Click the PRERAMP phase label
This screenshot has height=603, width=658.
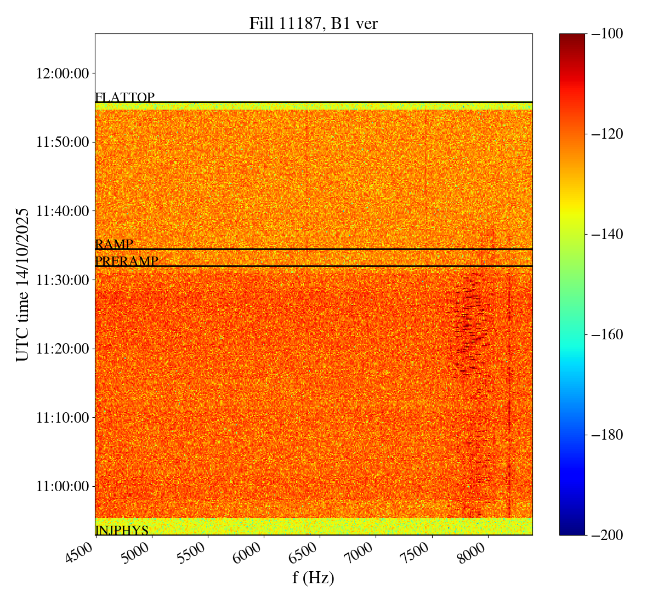127,261
